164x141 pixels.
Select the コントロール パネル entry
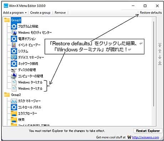(30, 107)
